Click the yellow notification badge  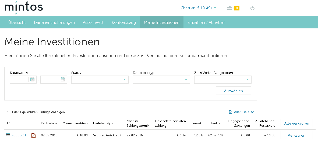click(237, 8)
